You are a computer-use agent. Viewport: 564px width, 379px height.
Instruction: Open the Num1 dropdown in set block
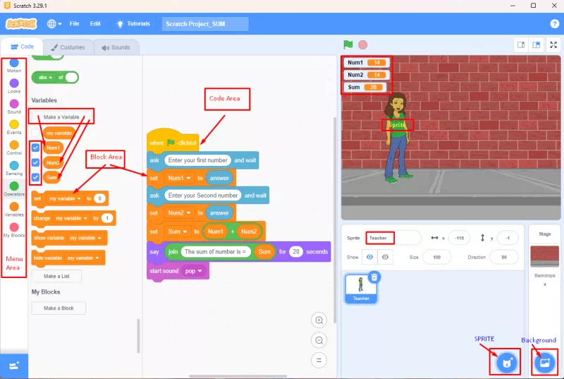pyautogui.click(x=179, y=178)
